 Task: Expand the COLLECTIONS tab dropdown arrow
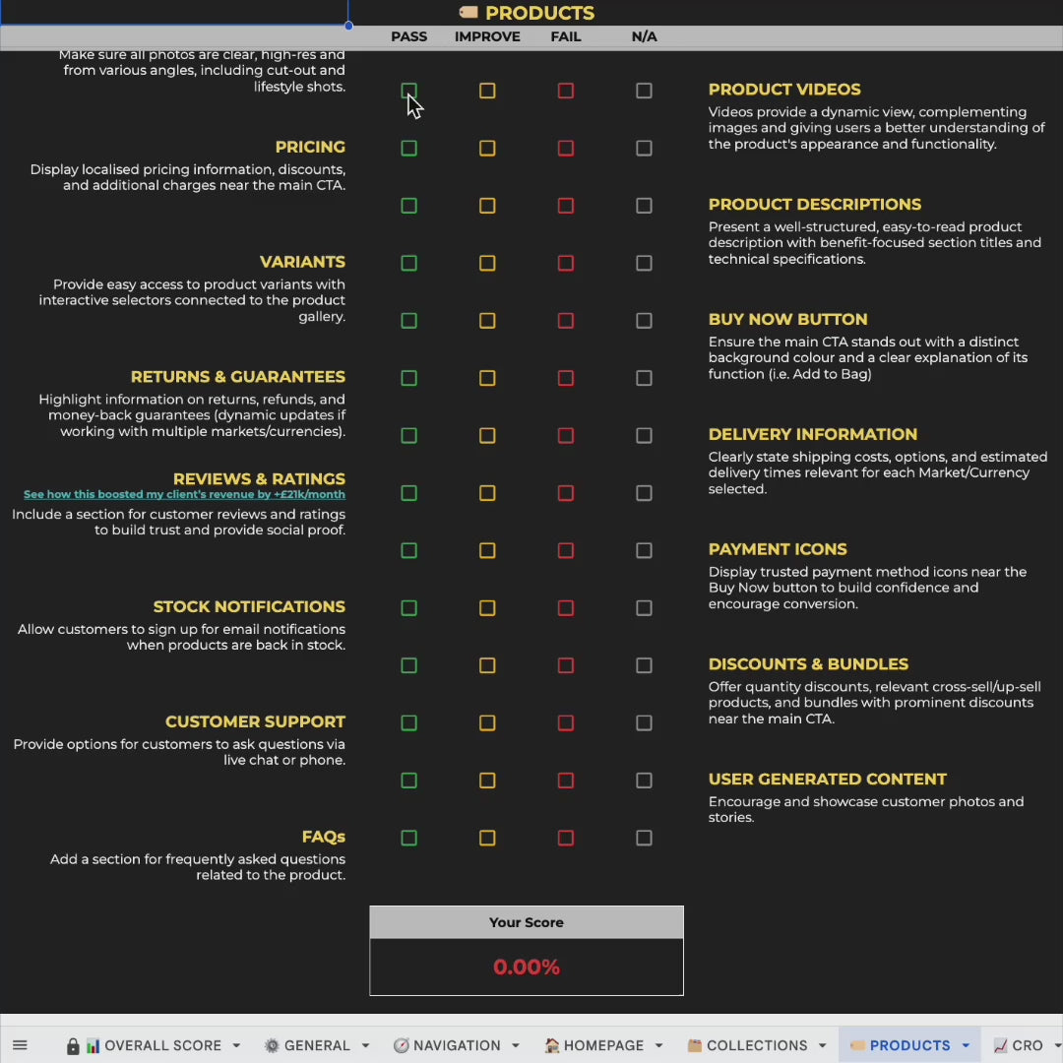click(x=823, y=1045)
